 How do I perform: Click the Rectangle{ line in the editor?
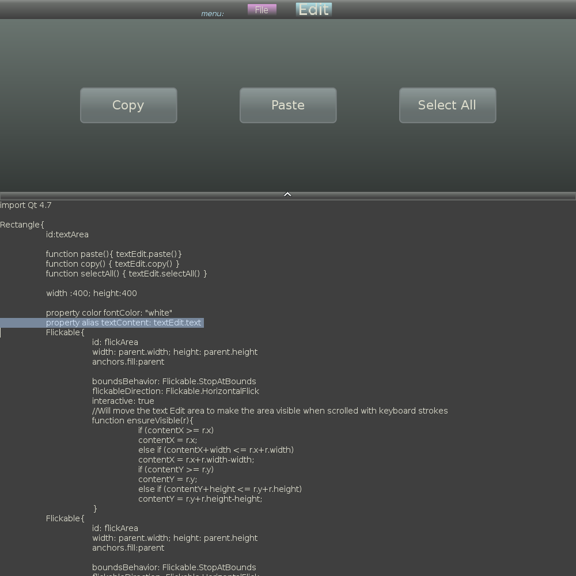pos(22,225)
